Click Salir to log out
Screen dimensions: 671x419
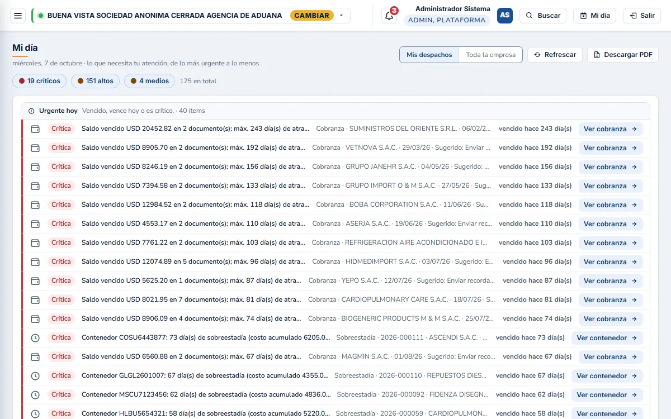(x=642, y=16)
